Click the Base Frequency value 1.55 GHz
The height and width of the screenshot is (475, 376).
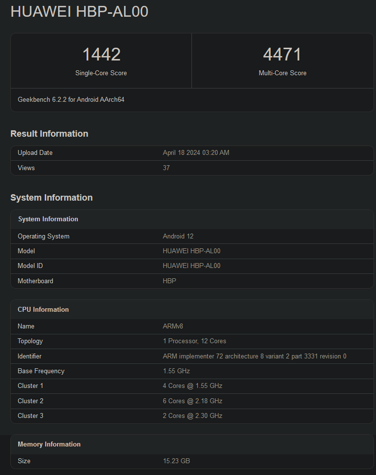pos(176,371)
